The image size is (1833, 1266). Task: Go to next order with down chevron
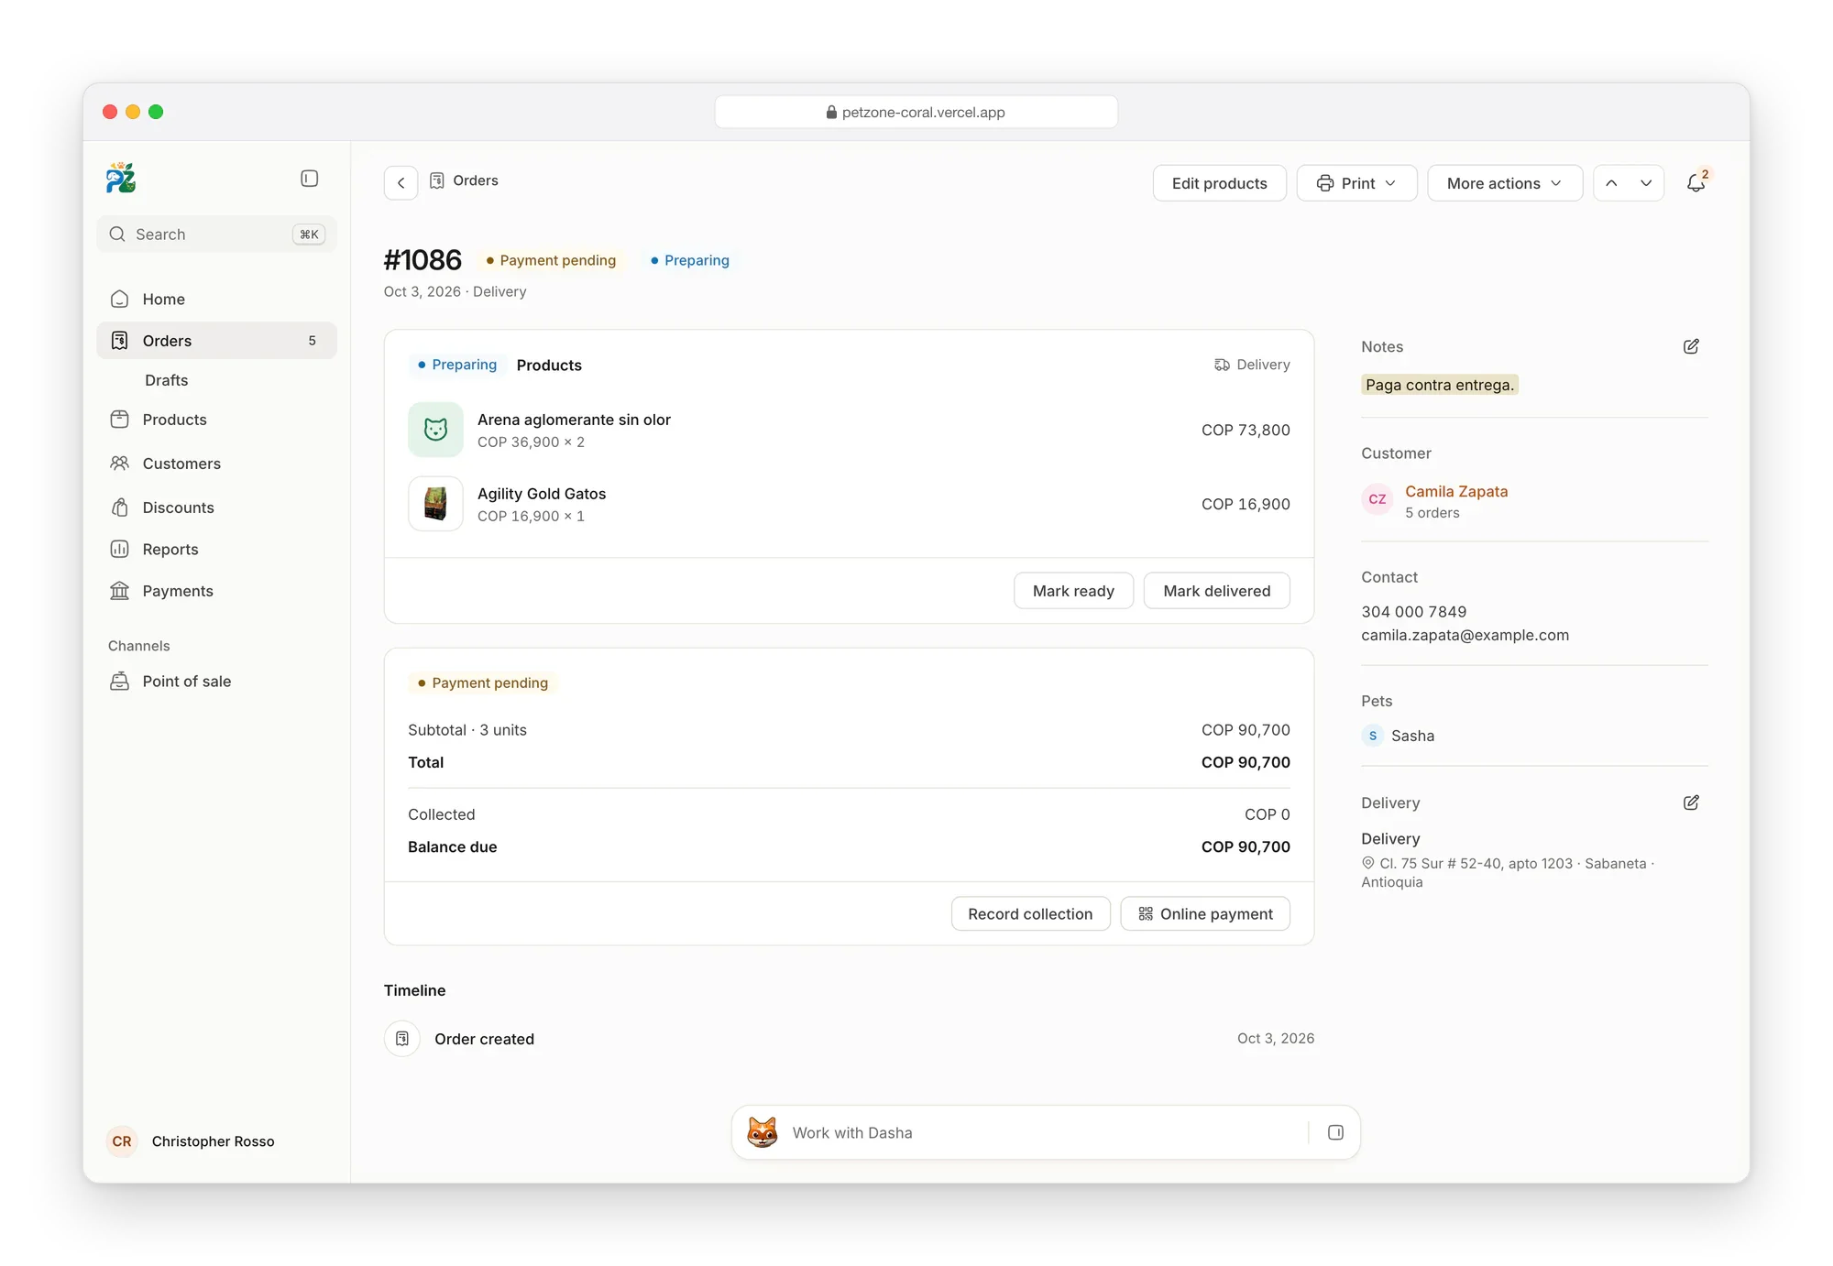1646,183
